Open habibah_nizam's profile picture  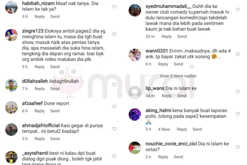pyautogui.click(x=12, y=7)
